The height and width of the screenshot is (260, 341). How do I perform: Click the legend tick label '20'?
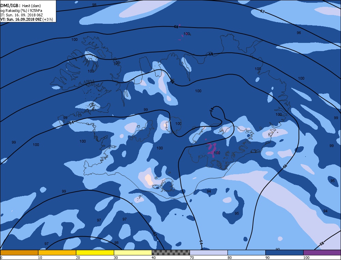click(78, 258)
